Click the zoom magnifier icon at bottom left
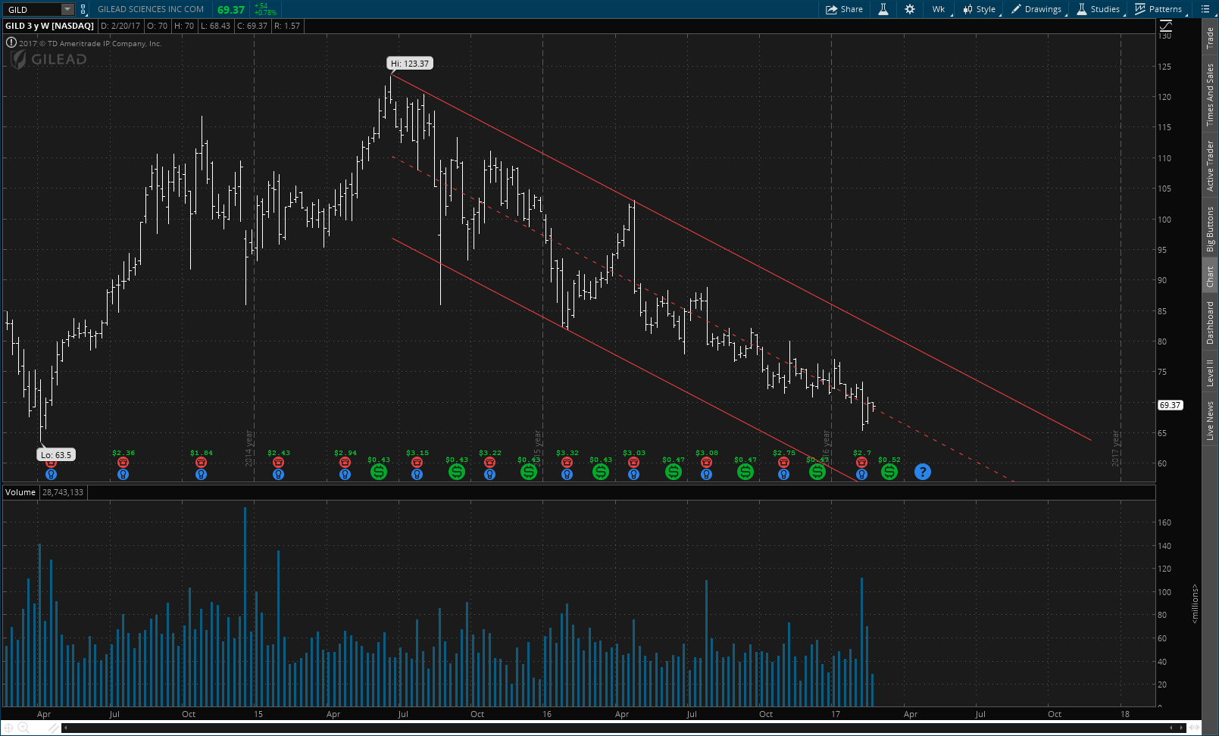 (23, 728)
